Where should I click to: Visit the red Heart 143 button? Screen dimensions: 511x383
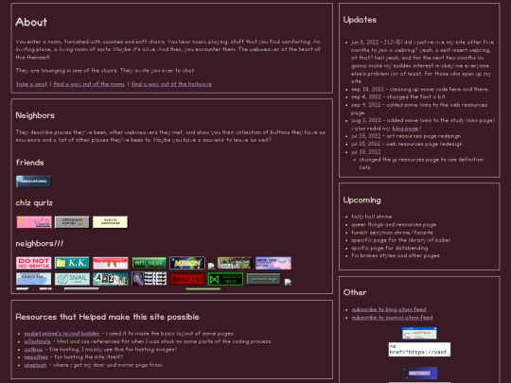[187, 279]
